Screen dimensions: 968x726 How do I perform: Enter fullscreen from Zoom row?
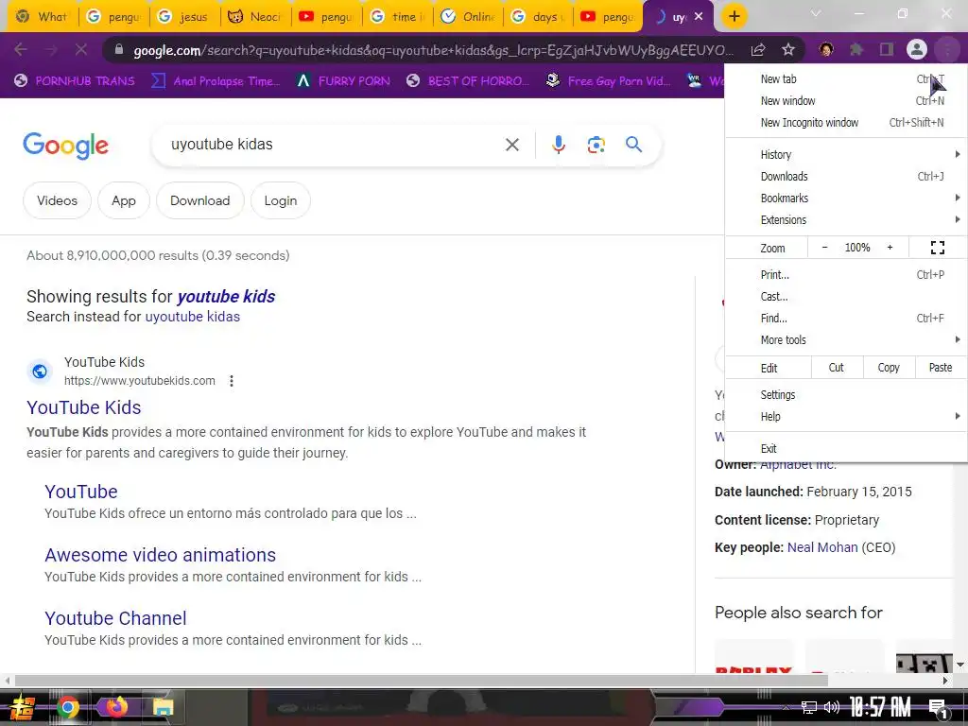coord(937,248)
